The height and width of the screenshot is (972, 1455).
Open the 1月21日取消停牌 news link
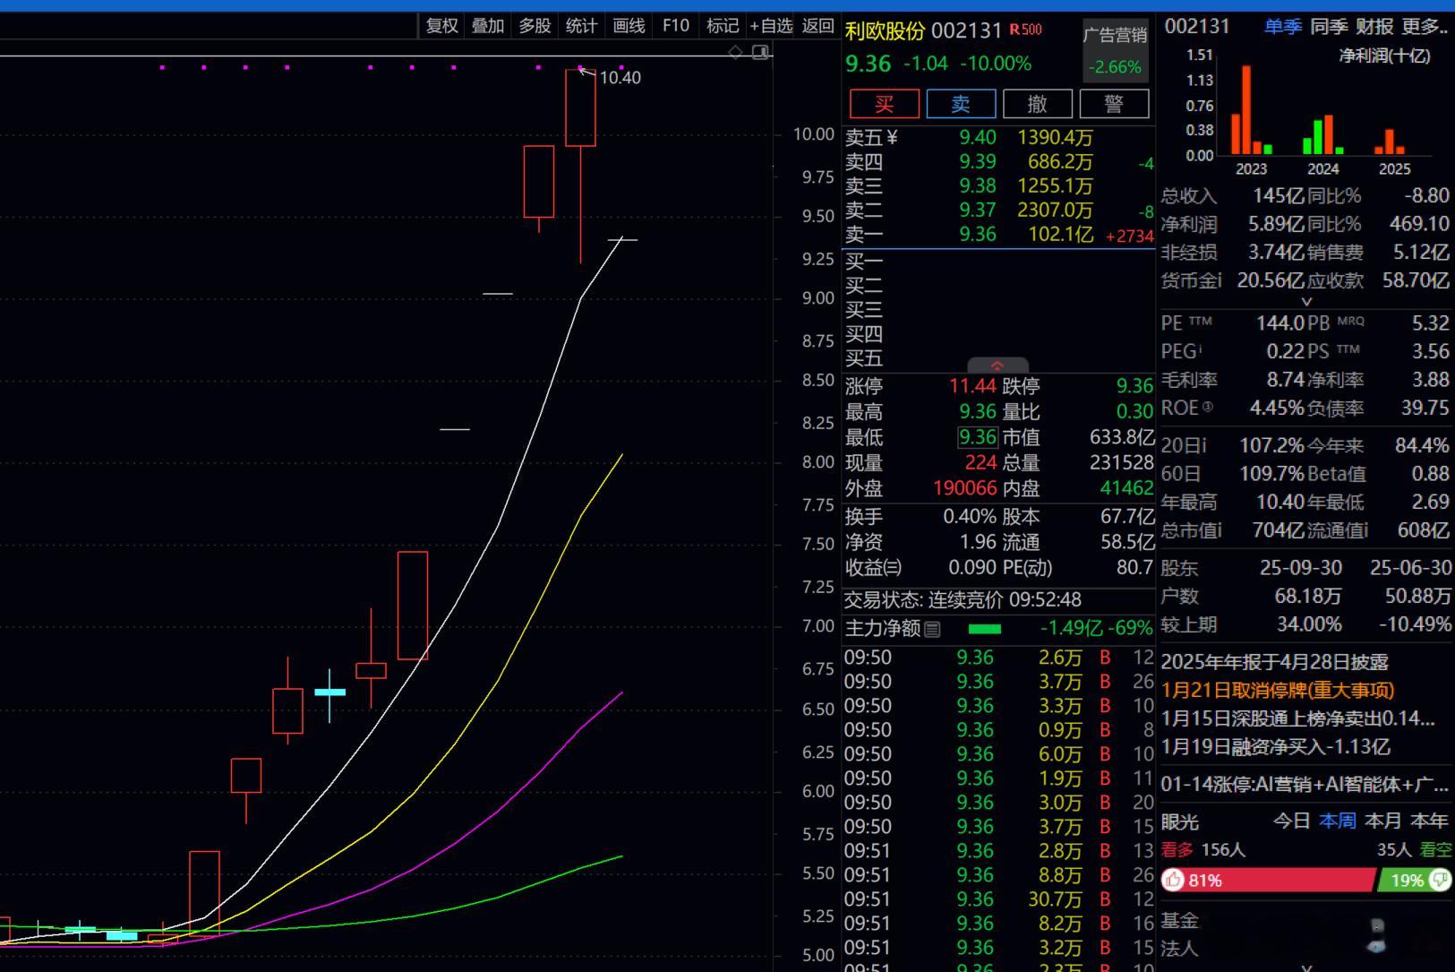tap(1278, 690)
